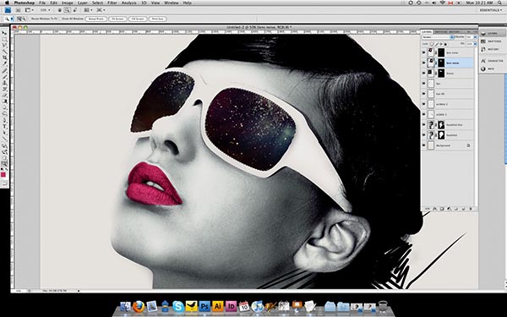Click the lock image pixels brush icon
Screen dimensions: 507x317
click(x=436, y=44)
